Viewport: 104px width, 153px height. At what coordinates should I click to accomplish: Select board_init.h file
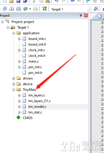coord(37,44)
